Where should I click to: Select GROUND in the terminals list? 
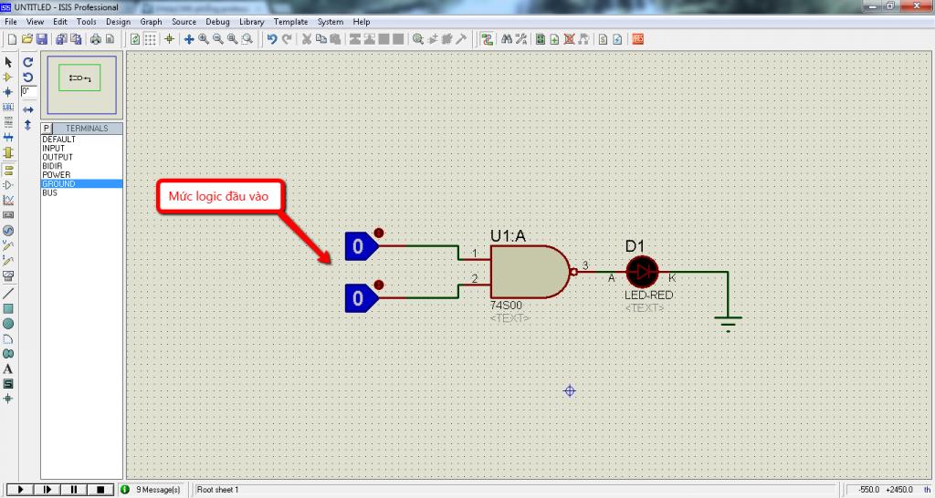(81, 184)
